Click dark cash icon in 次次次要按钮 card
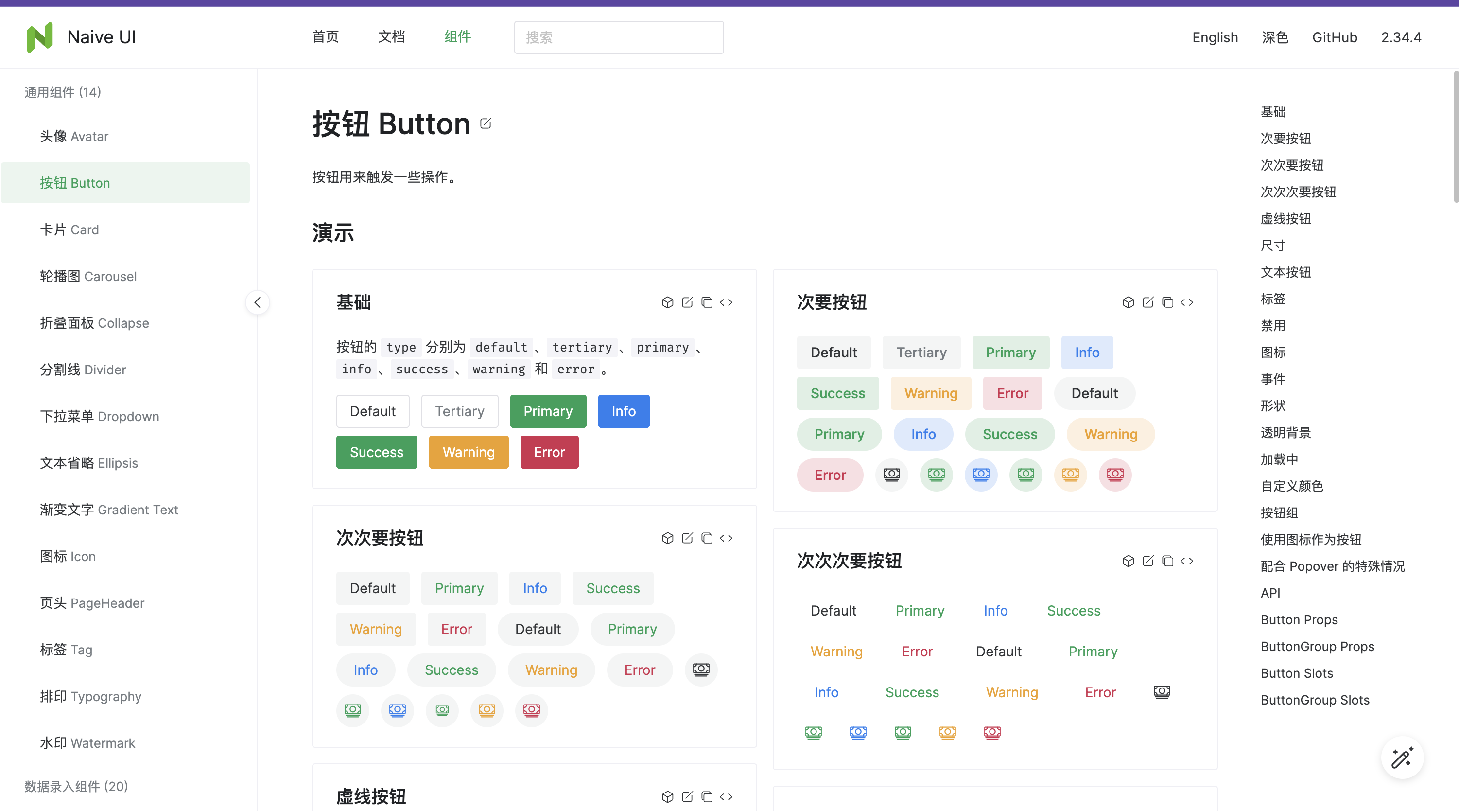The height and width of the screenshot is (811, 1459). [x=1162, y=692]
